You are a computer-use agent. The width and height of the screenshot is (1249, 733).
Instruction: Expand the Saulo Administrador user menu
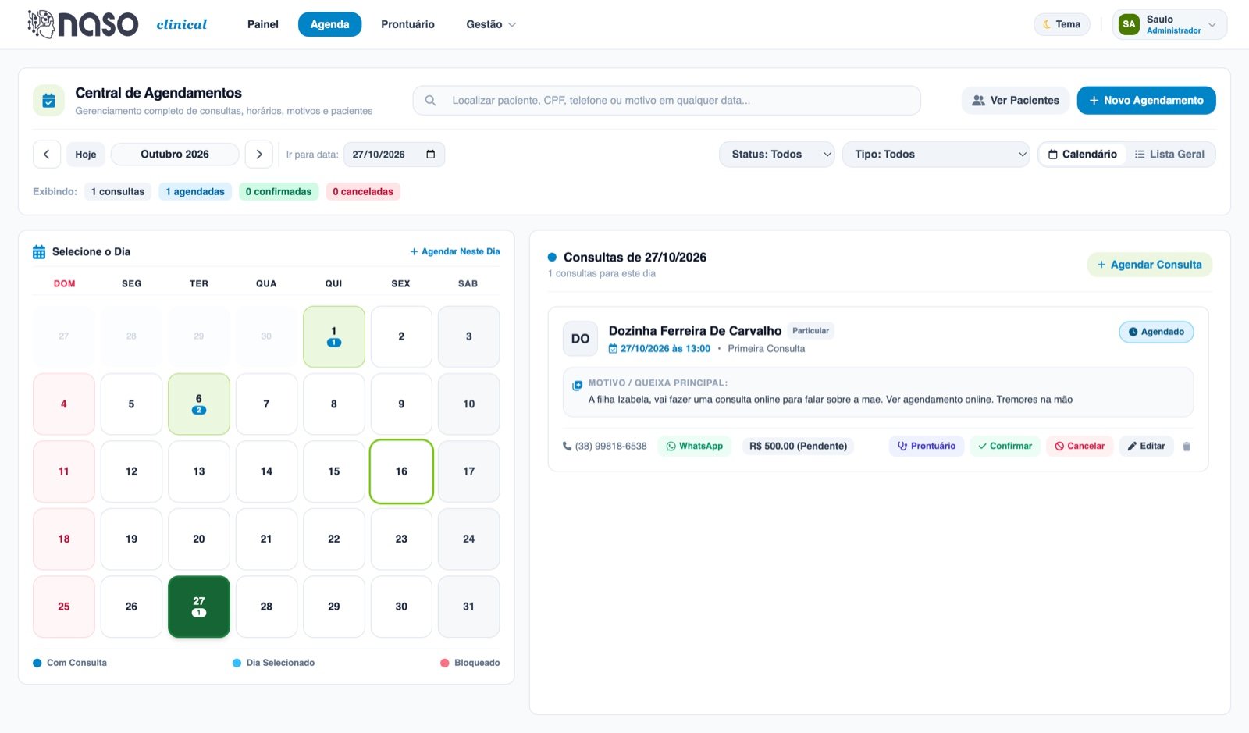(x=1169, y=24)
